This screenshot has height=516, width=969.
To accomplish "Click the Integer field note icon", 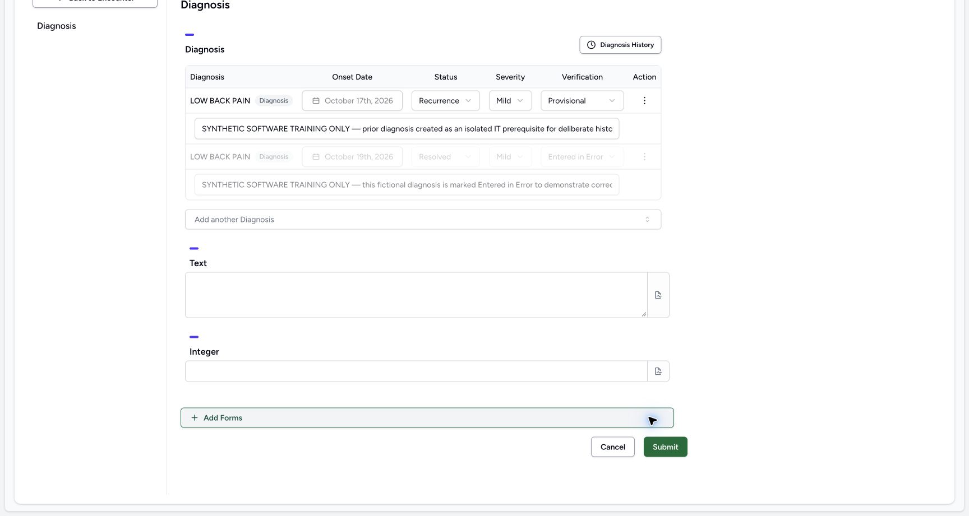I will click(x=658, y=371).
